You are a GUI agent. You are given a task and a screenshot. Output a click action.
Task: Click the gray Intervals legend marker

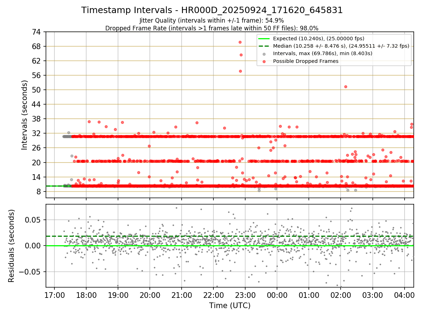[264, 54]
